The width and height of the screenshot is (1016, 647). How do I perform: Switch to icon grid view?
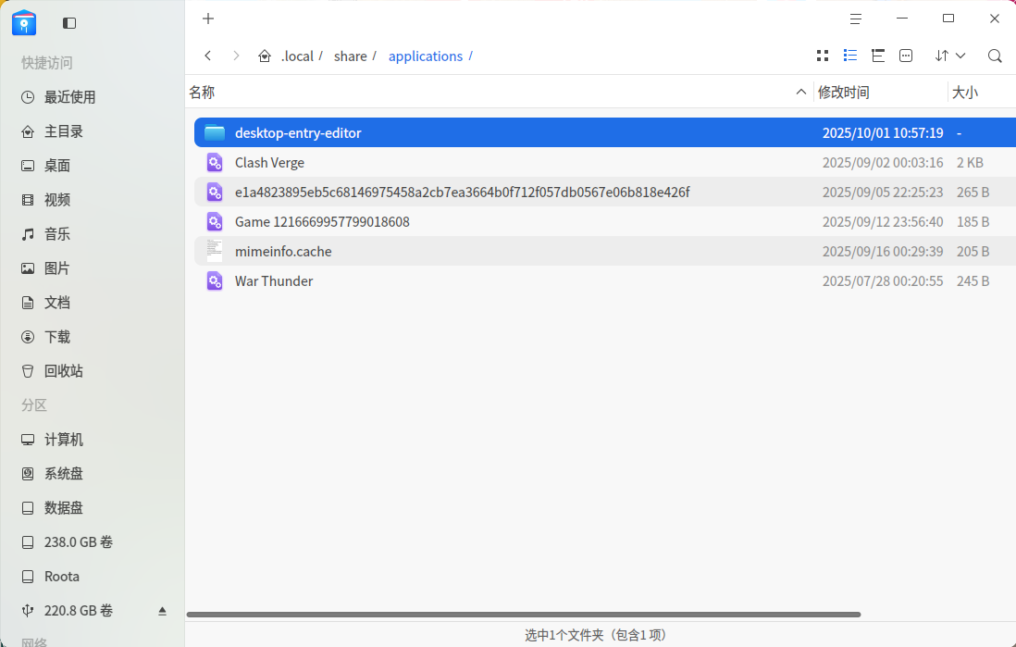coord(822,56)
